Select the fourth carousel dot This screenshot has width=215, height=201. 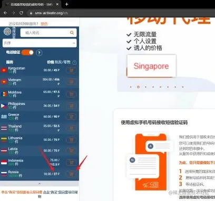tap(153, 87)
